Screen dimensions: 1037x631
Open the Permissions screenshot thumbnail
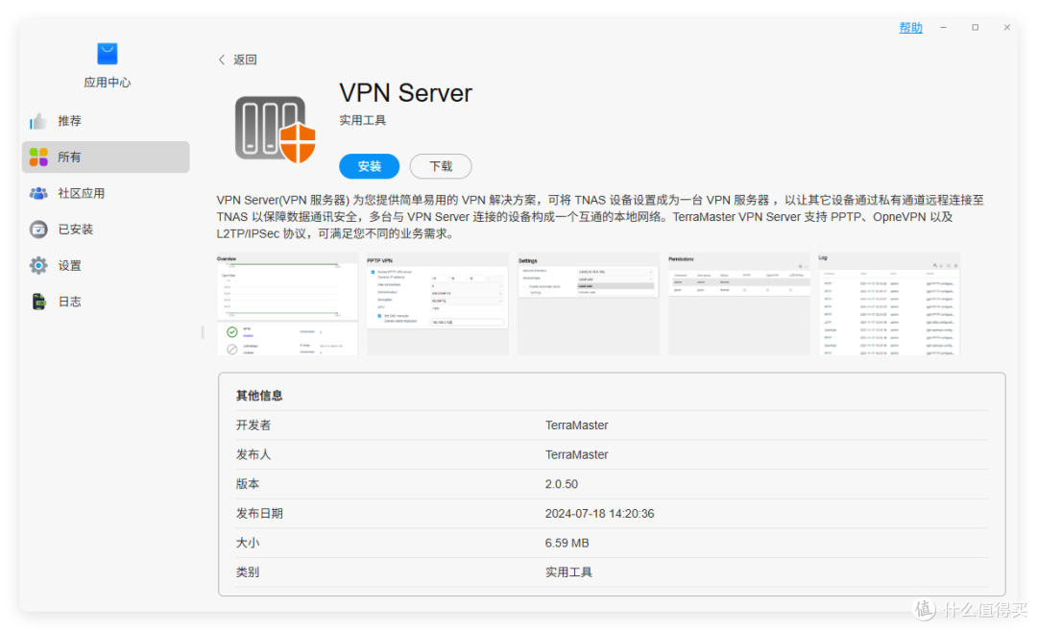[x=739, y=303]
